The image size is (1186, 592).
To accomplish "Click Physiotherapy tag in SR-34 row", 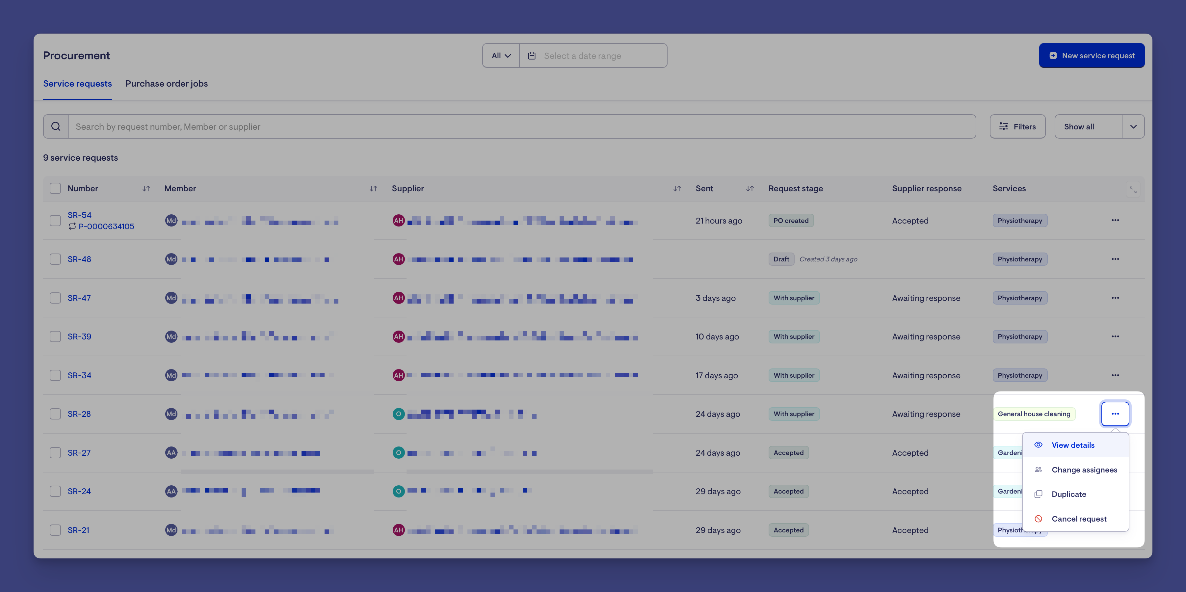I will pyautogui.click(x=1020, y=375).
